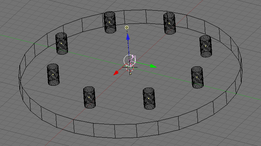The width and height of the screenshot is (261, 146).
Task: Select the far-right cylinder on the green axis line
Action: pos(197,77)
